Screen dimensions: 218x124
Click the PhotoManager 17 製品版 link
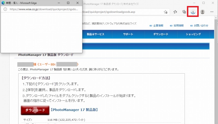tap(74, 110)
